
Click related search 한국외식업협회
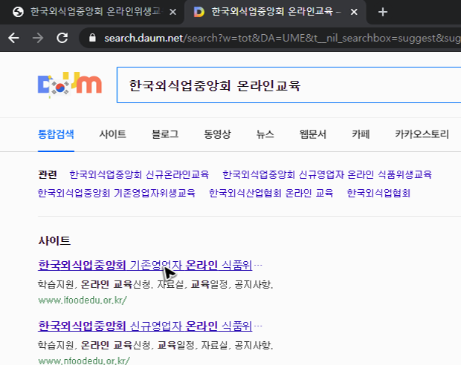[x=378, y=193]
